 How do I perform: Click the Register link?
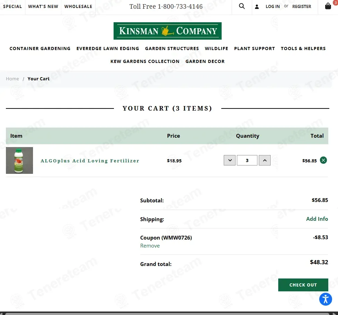(302, 7)
